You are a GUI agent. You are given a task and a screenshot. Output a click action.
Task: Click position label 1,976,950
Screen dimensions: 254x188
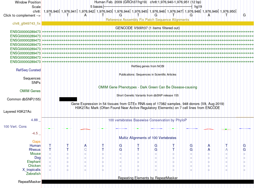click(x=228, y=11)
